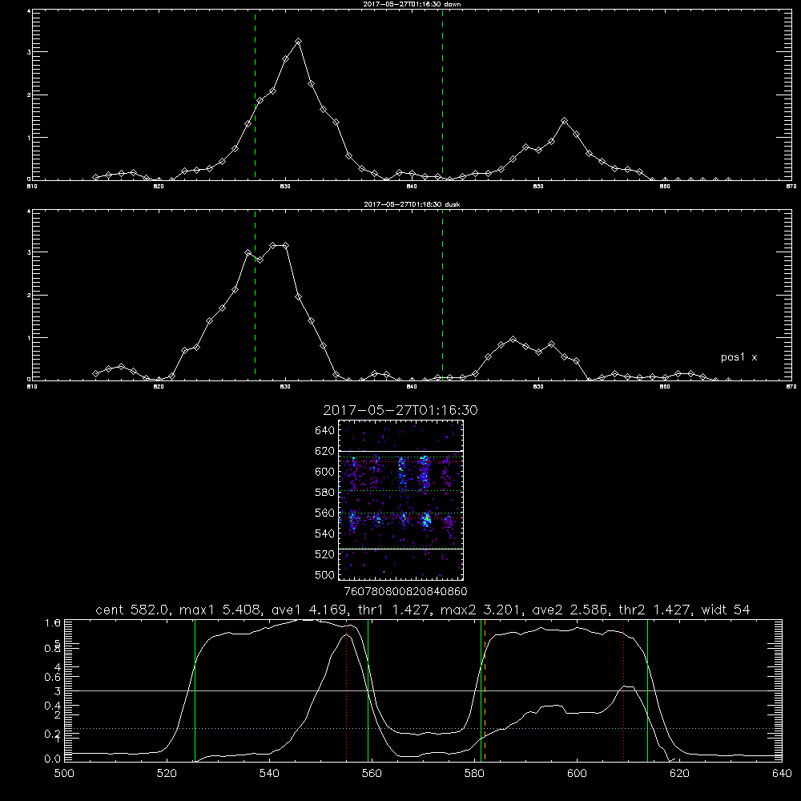Click the green solid line near 525 in the bottom plot

tap(195, 690)
